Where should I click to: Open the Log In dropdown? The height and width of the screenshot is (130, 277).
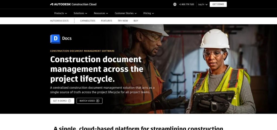(203, 4)
